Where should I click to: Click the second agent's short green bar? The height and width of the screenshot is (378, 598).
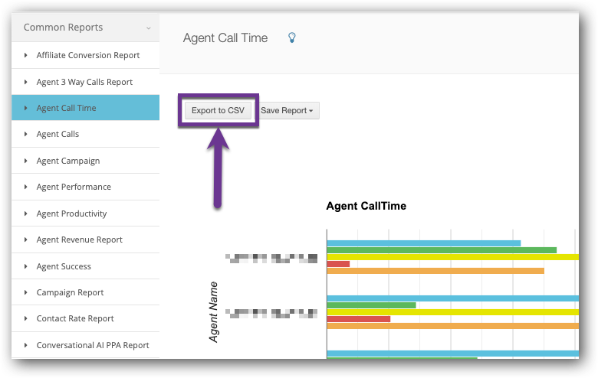[372, 305]
